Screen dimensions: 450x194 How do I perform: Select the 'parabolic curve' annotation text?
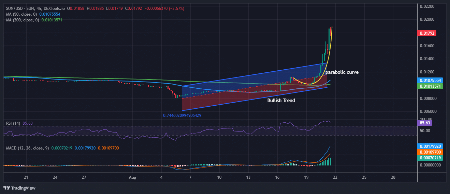pos(342,72)
